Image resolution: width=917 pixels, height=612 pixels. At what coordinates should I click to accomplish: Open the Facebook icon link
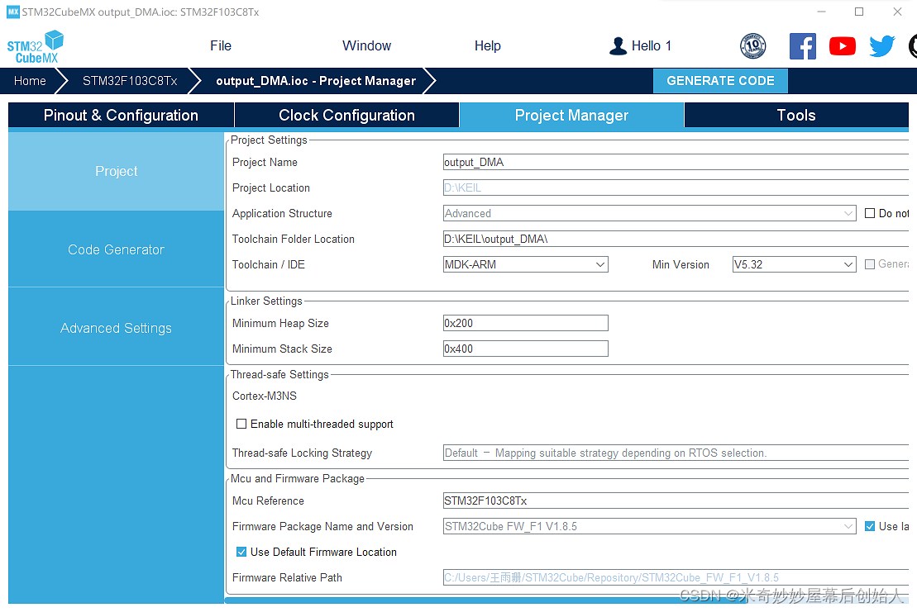[x=802, y=46]
